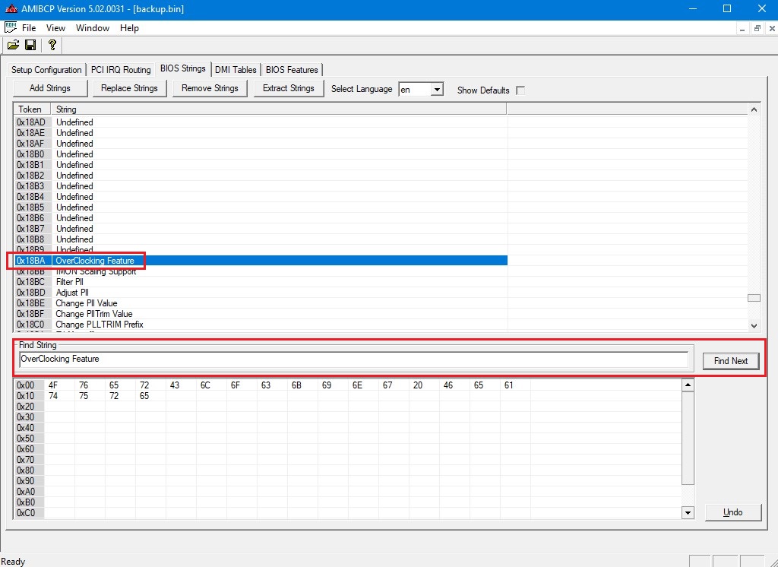The width and height of the screenshot is (778, 567).
Task: Select the 0x18B4 Undefined row
Action: pos(261,197)
